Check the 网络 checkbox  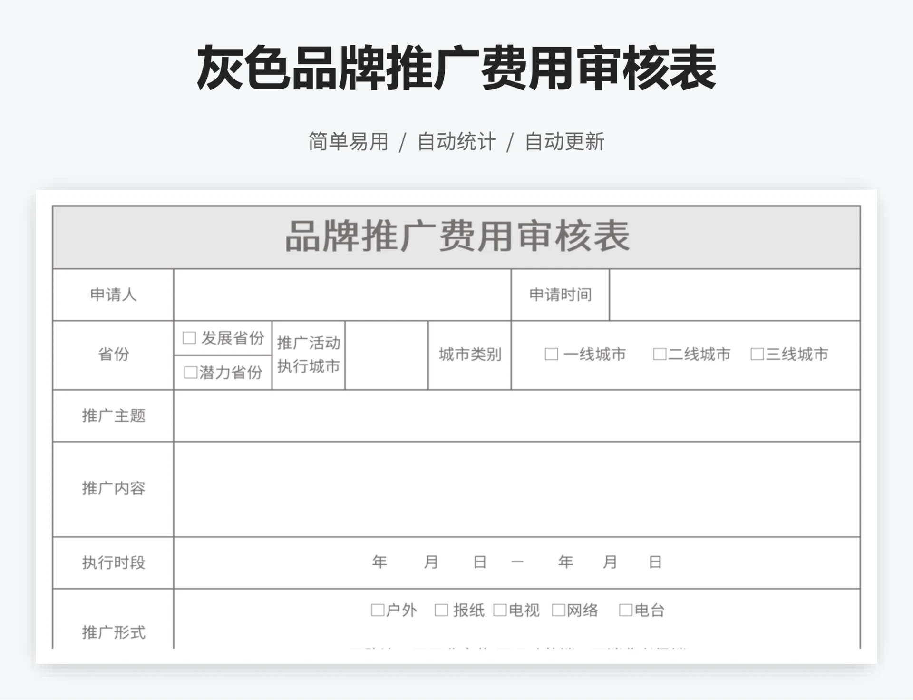pos(557,610)
